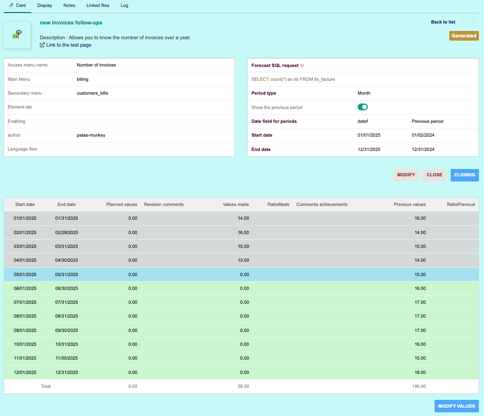Click the external link icon beside test page

(x=43, y=45)
